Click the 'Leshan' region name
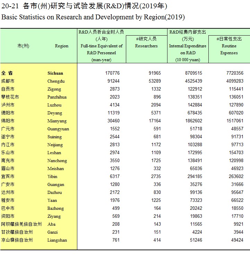Viewport: 250px width, 262px height. [x=54, y=153]
